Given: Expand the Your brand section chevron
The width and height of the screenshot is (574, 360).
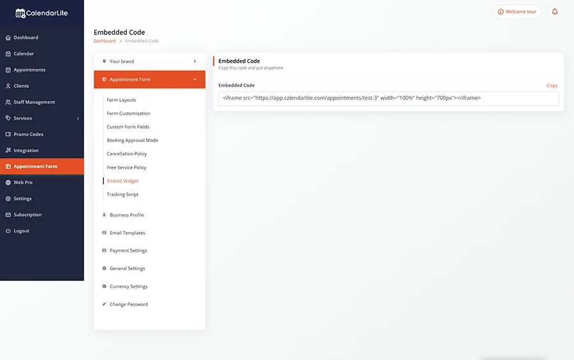Looking at the screenshot, I should 195,61.
